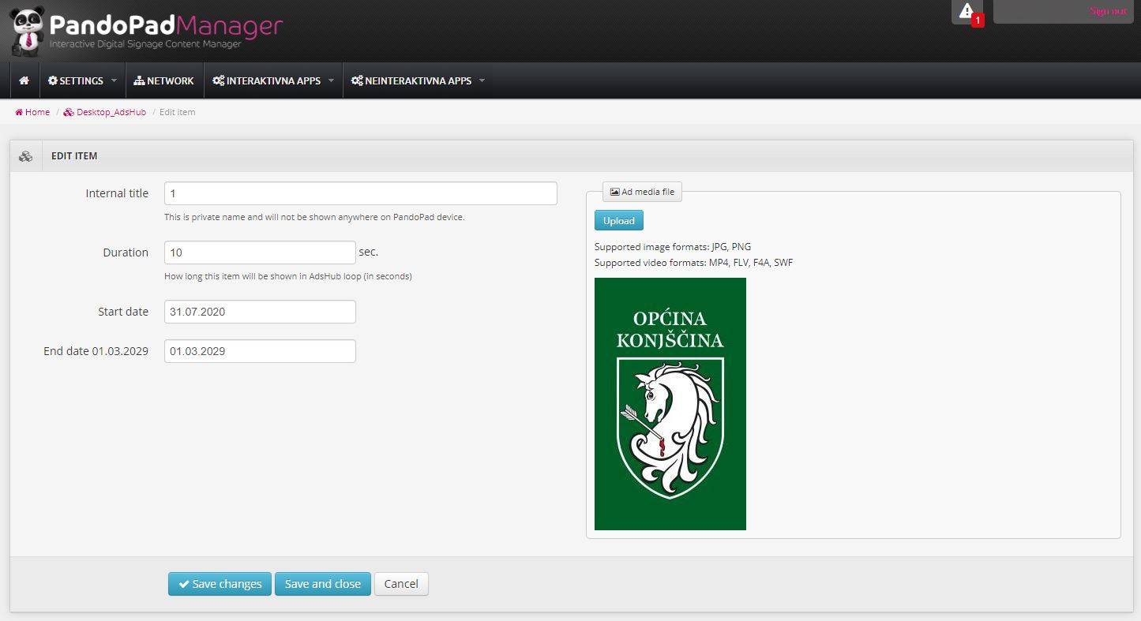Viewport: 1141px width, 621px height.
Task: Click the 'Edit item' breadcrumb text
Action: pos(177,112)
